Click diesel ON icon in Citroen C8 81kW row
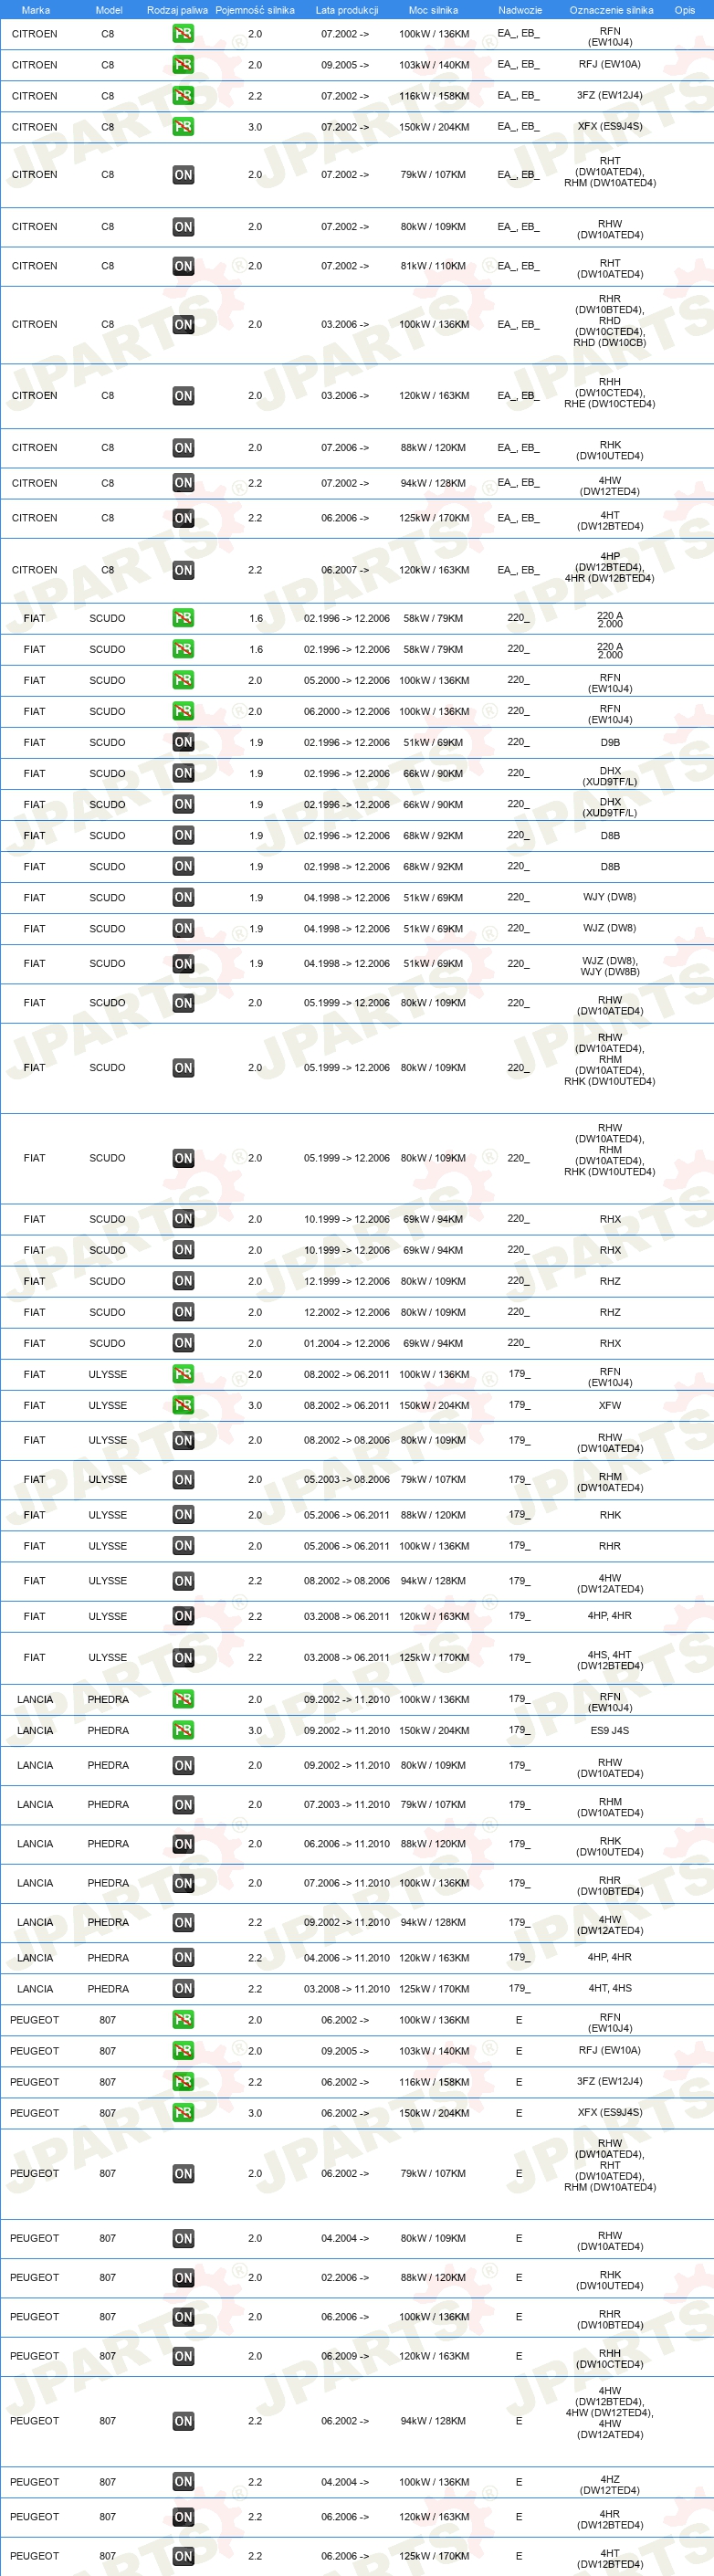The image size is (714, 2576). click(183, 266)
